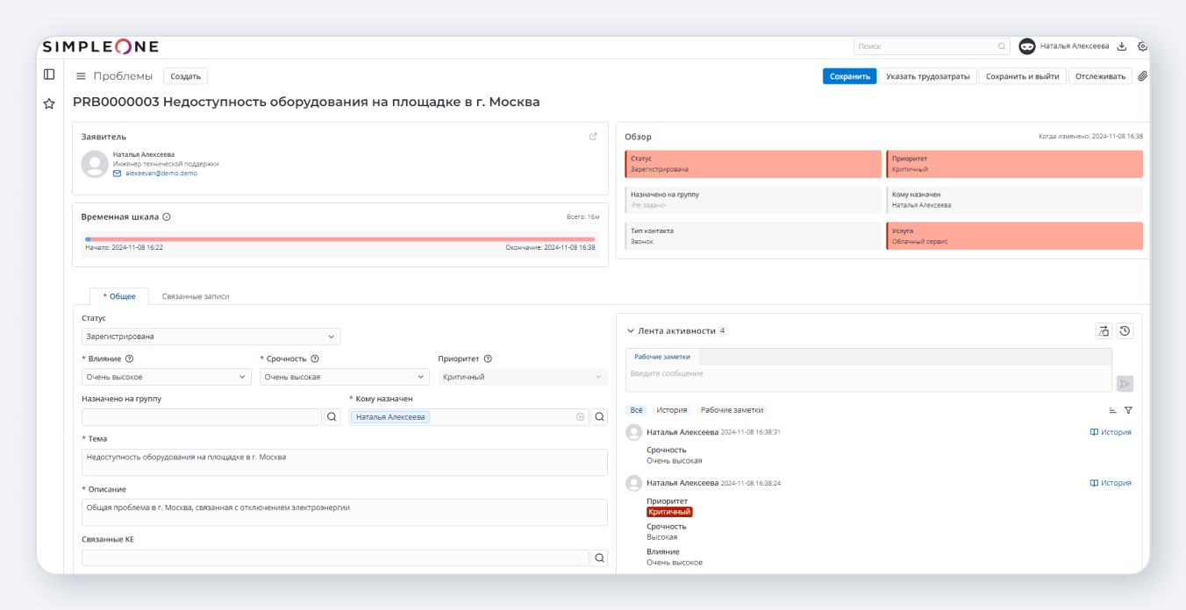Switch to Связанные записи tab

196,296
